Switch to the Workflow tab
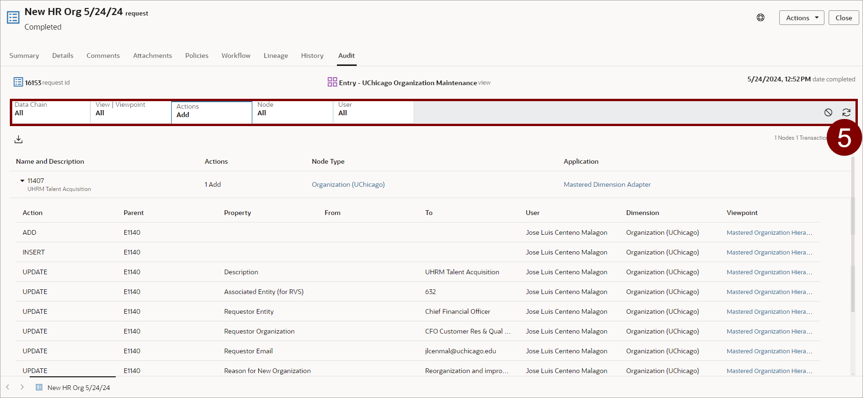The image size is (863, 398). [236, 56]
